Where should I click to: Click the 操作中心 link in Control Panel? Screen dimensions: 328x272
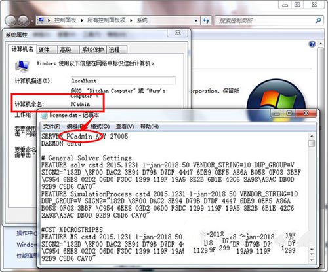pyautogui.click(x=26, y=233)
